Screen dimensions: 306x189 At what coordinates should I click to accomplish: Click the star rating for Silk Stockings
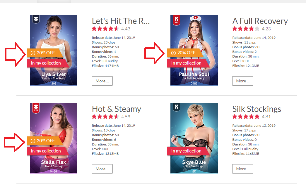click(x=246, y=117)
